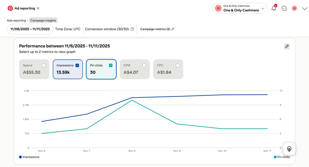The height and width of the screenshot is (167, 309).
Task: Click the profile avatar in the header
Action: [294, 8]
